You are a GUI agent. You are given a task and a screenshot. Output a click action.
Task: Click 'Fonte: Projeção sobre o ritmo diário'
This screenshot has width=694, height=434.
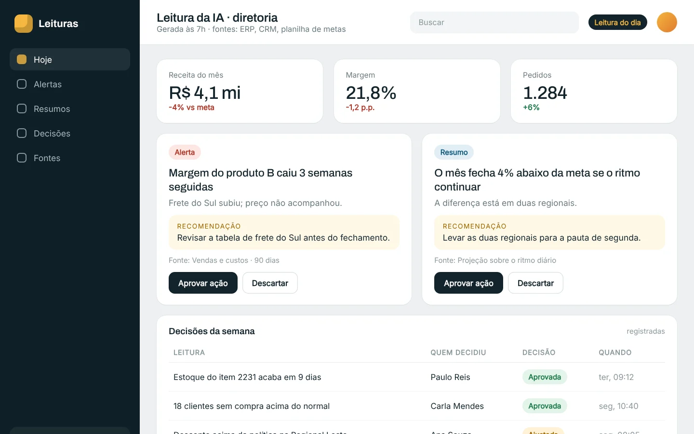point(495,260)
